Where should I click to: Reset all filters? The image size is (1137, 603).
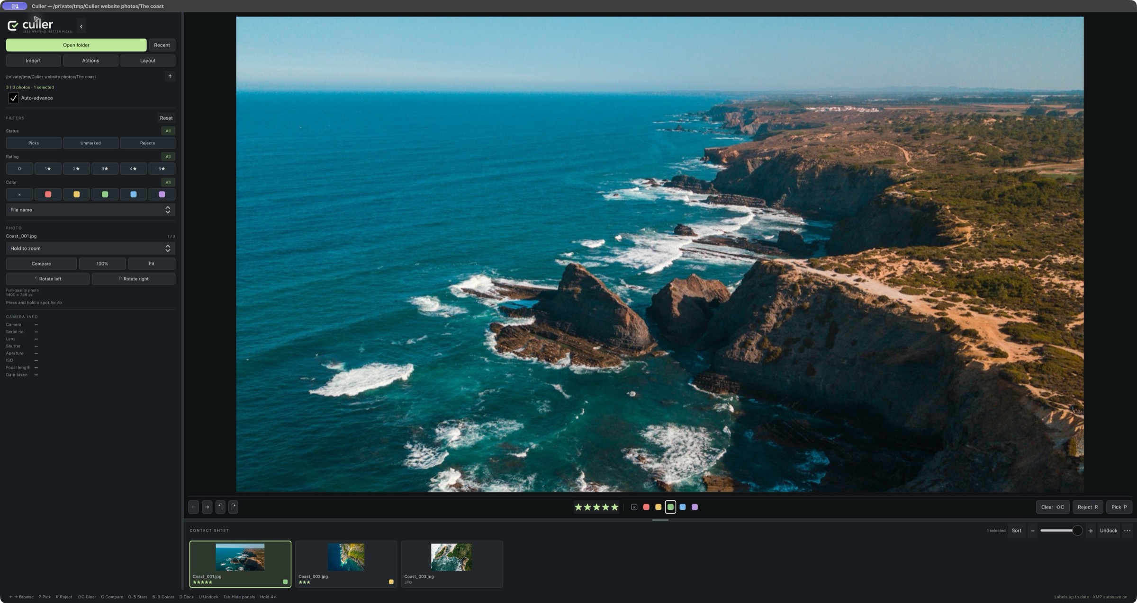coord(166,118)
